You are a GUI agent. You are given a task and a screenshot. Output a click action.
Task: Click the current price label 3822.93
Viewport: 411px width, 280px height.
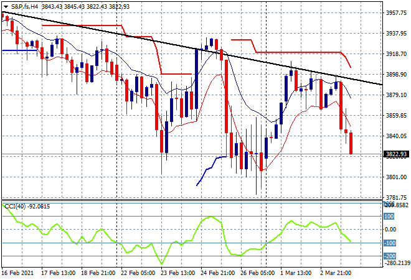click(x=396, y=154)
